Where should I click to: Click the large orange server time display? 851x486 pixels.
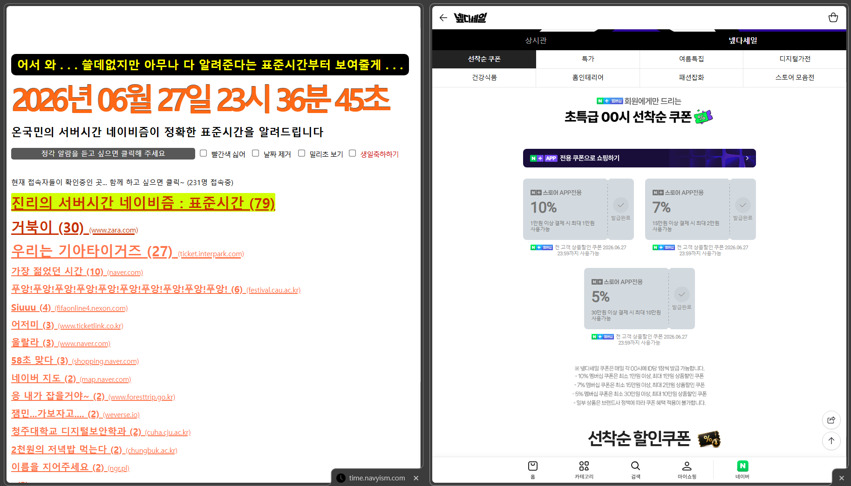point(201,99)
